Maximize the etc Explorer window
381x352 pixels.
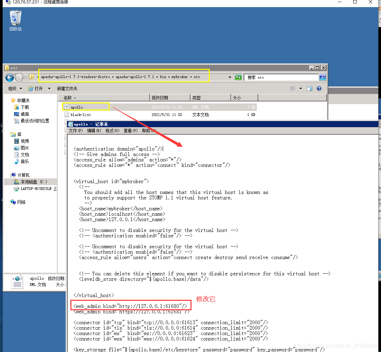point(317,67)
